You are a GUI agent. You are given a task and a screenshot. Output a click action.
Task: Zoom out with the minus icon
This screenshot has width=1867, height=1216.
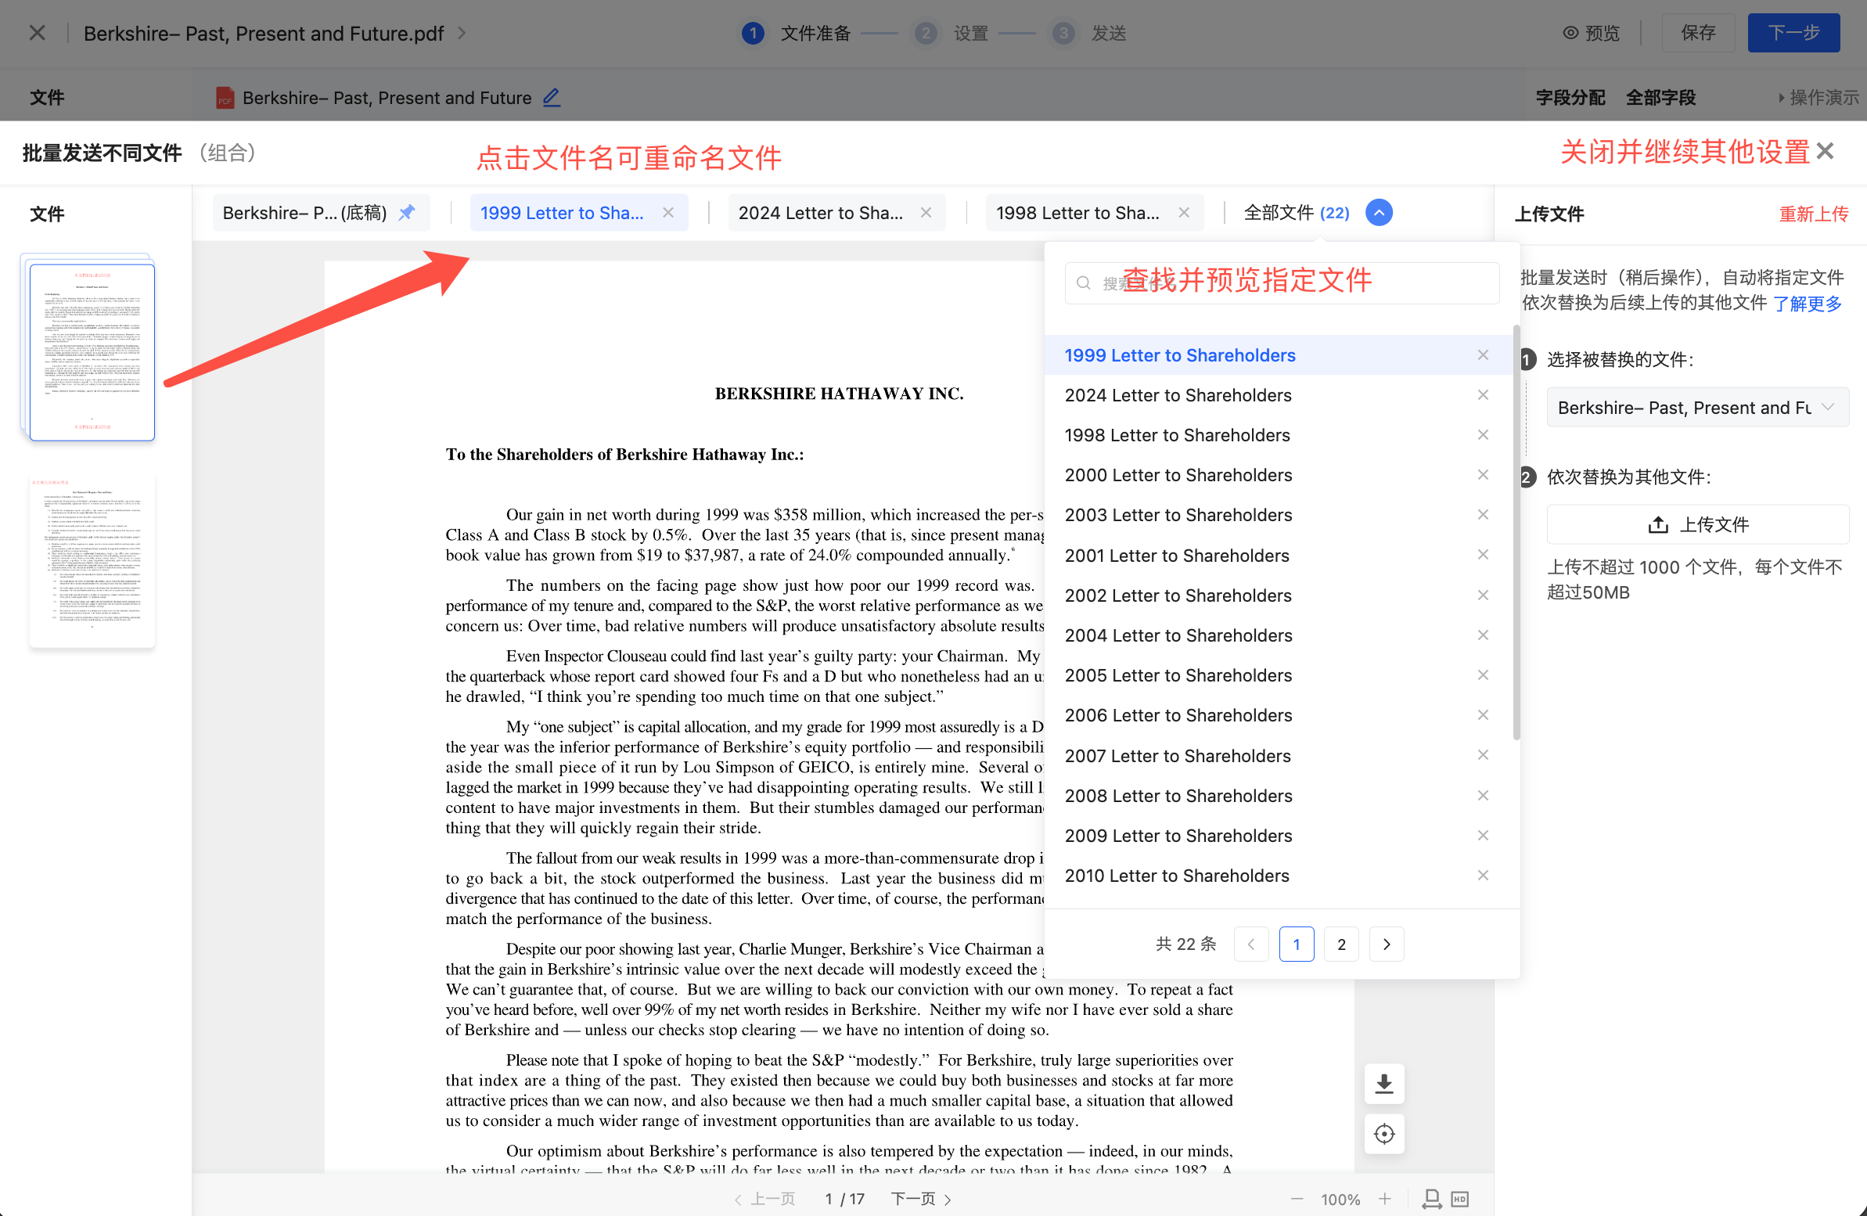point(1297,1198)
